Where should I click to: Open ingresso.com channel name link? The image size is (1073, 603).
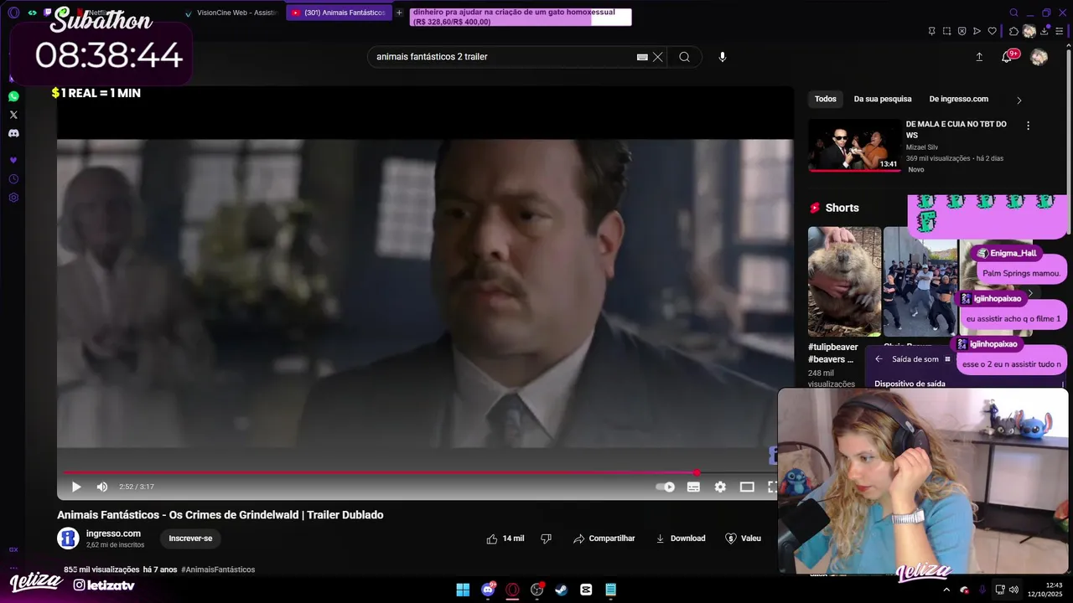click(x=113, y=533)
